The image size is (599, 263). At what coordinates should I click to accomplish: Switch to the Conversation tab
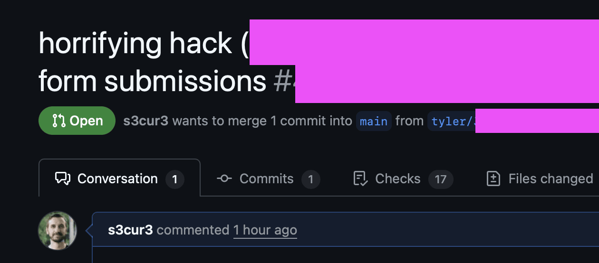pos(120,178)
